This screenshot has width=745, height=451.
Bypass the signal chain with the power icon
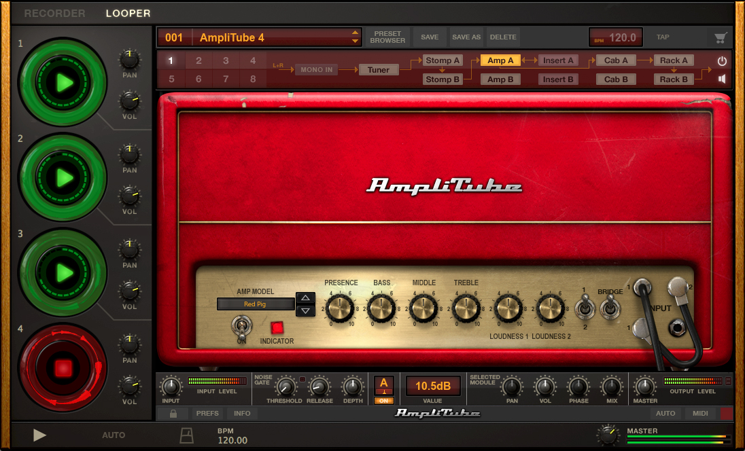721,60
